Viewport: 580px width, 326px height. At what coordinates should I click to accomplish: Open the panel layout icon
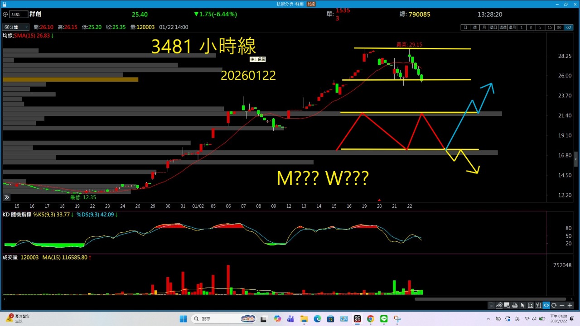click(x=531, y=306)
